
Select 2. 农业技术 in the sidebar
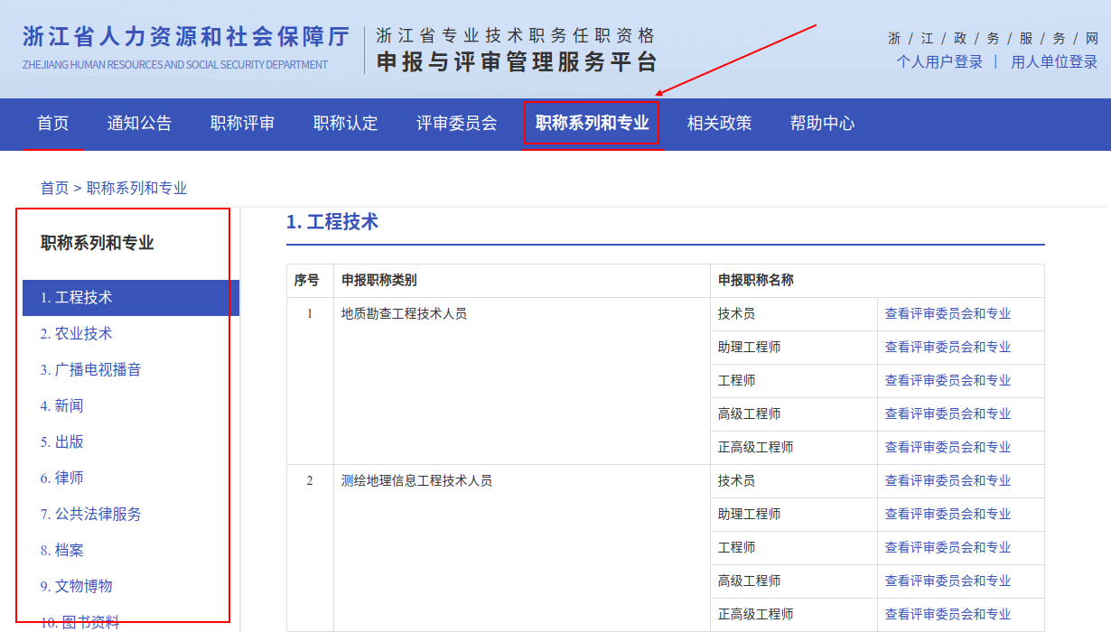click(x=76, y=333)
